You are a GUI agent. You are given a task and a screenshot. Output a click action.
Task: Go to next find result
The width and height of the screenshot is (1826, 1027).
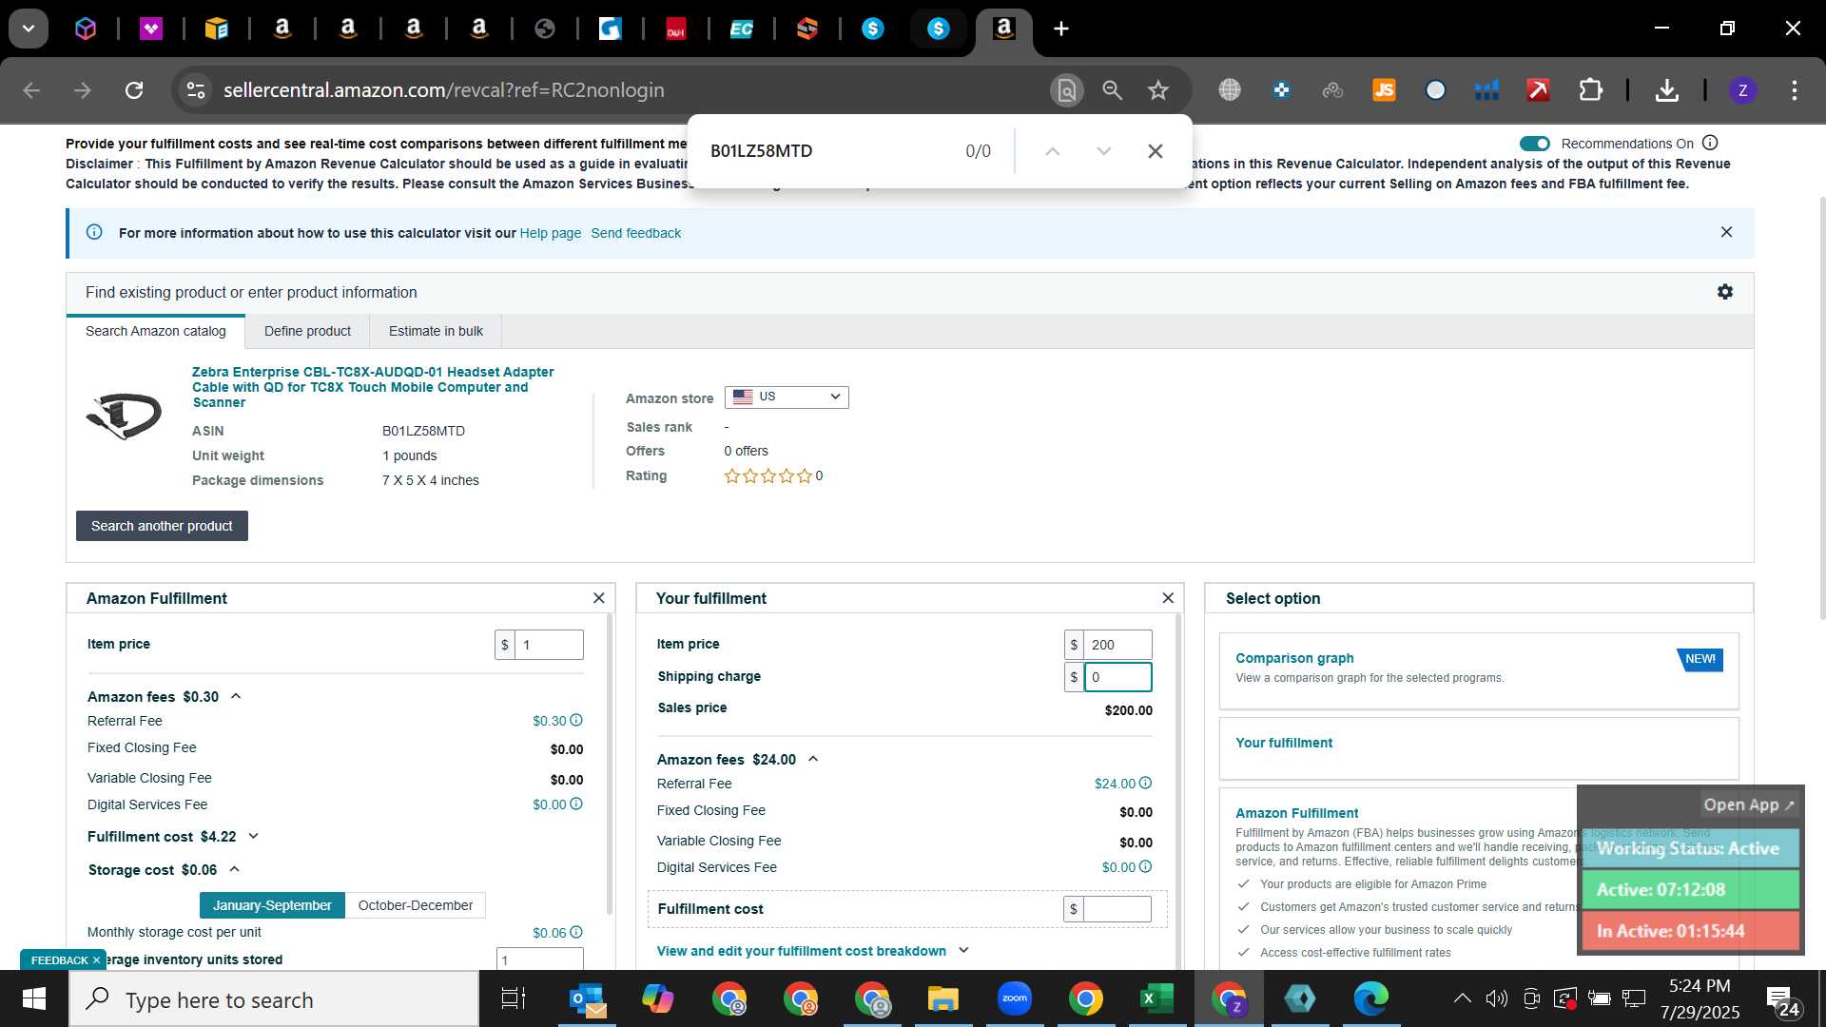coord(1103,151)
